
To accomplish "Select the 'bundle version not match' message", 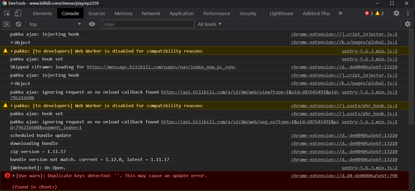I will 90,159.
